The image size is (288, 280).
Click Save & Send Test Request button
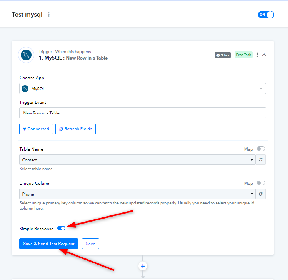(49, 244)
